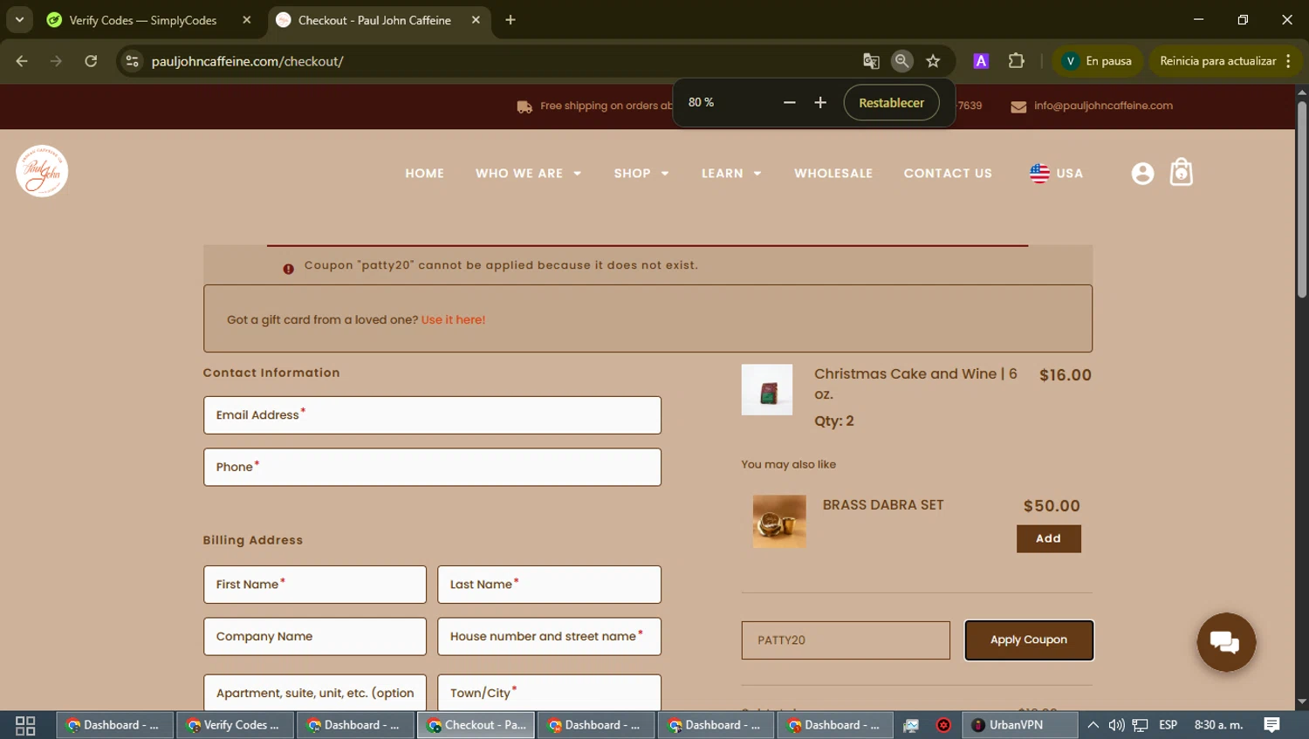
Task: Click the info@pauljohncaffeine.com email link
Action: coord(1103,106)
